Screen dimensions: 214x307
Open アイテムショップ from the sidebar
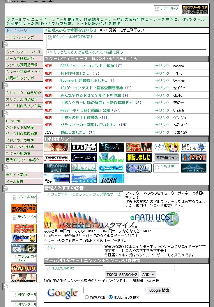tap(20, 37)
